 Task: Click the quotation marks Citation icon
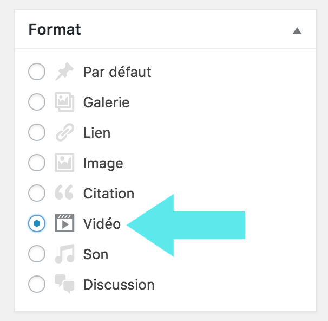[x=64, y=194]
